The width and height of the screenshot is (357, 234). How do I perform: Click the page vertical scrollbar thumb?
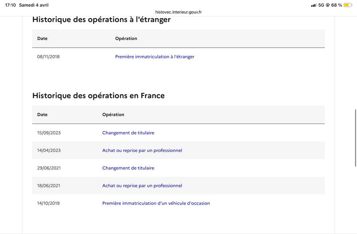point(355,138)
